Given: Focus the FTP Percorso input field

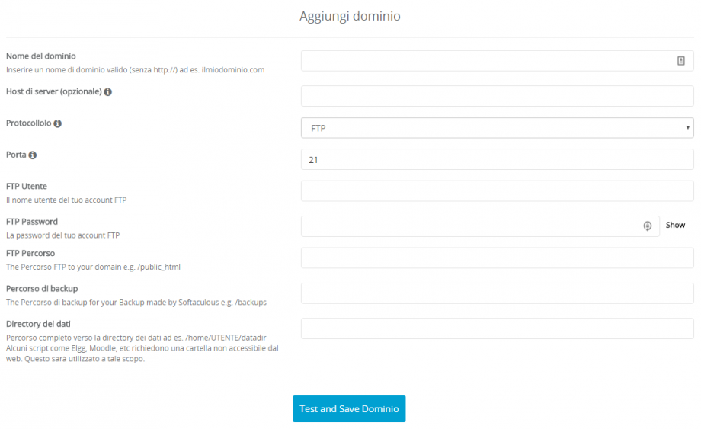Looking at the screenshot, I should 497,258.
